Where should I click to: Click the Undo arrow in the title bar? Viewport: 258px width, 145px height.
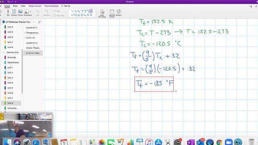8,2
